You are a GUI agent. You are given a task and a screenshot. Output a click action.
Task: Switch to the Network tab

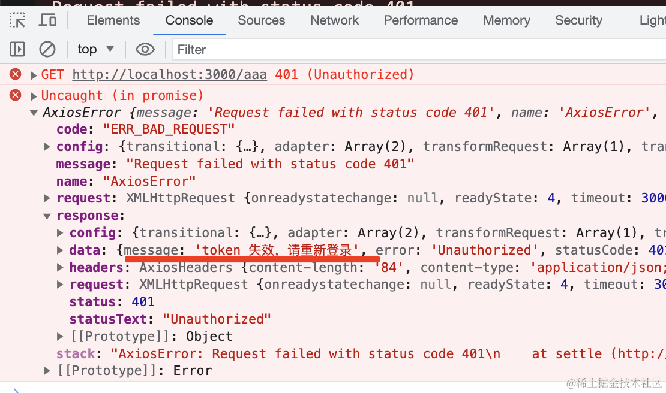pyautogui.click(x=334, y=20)
